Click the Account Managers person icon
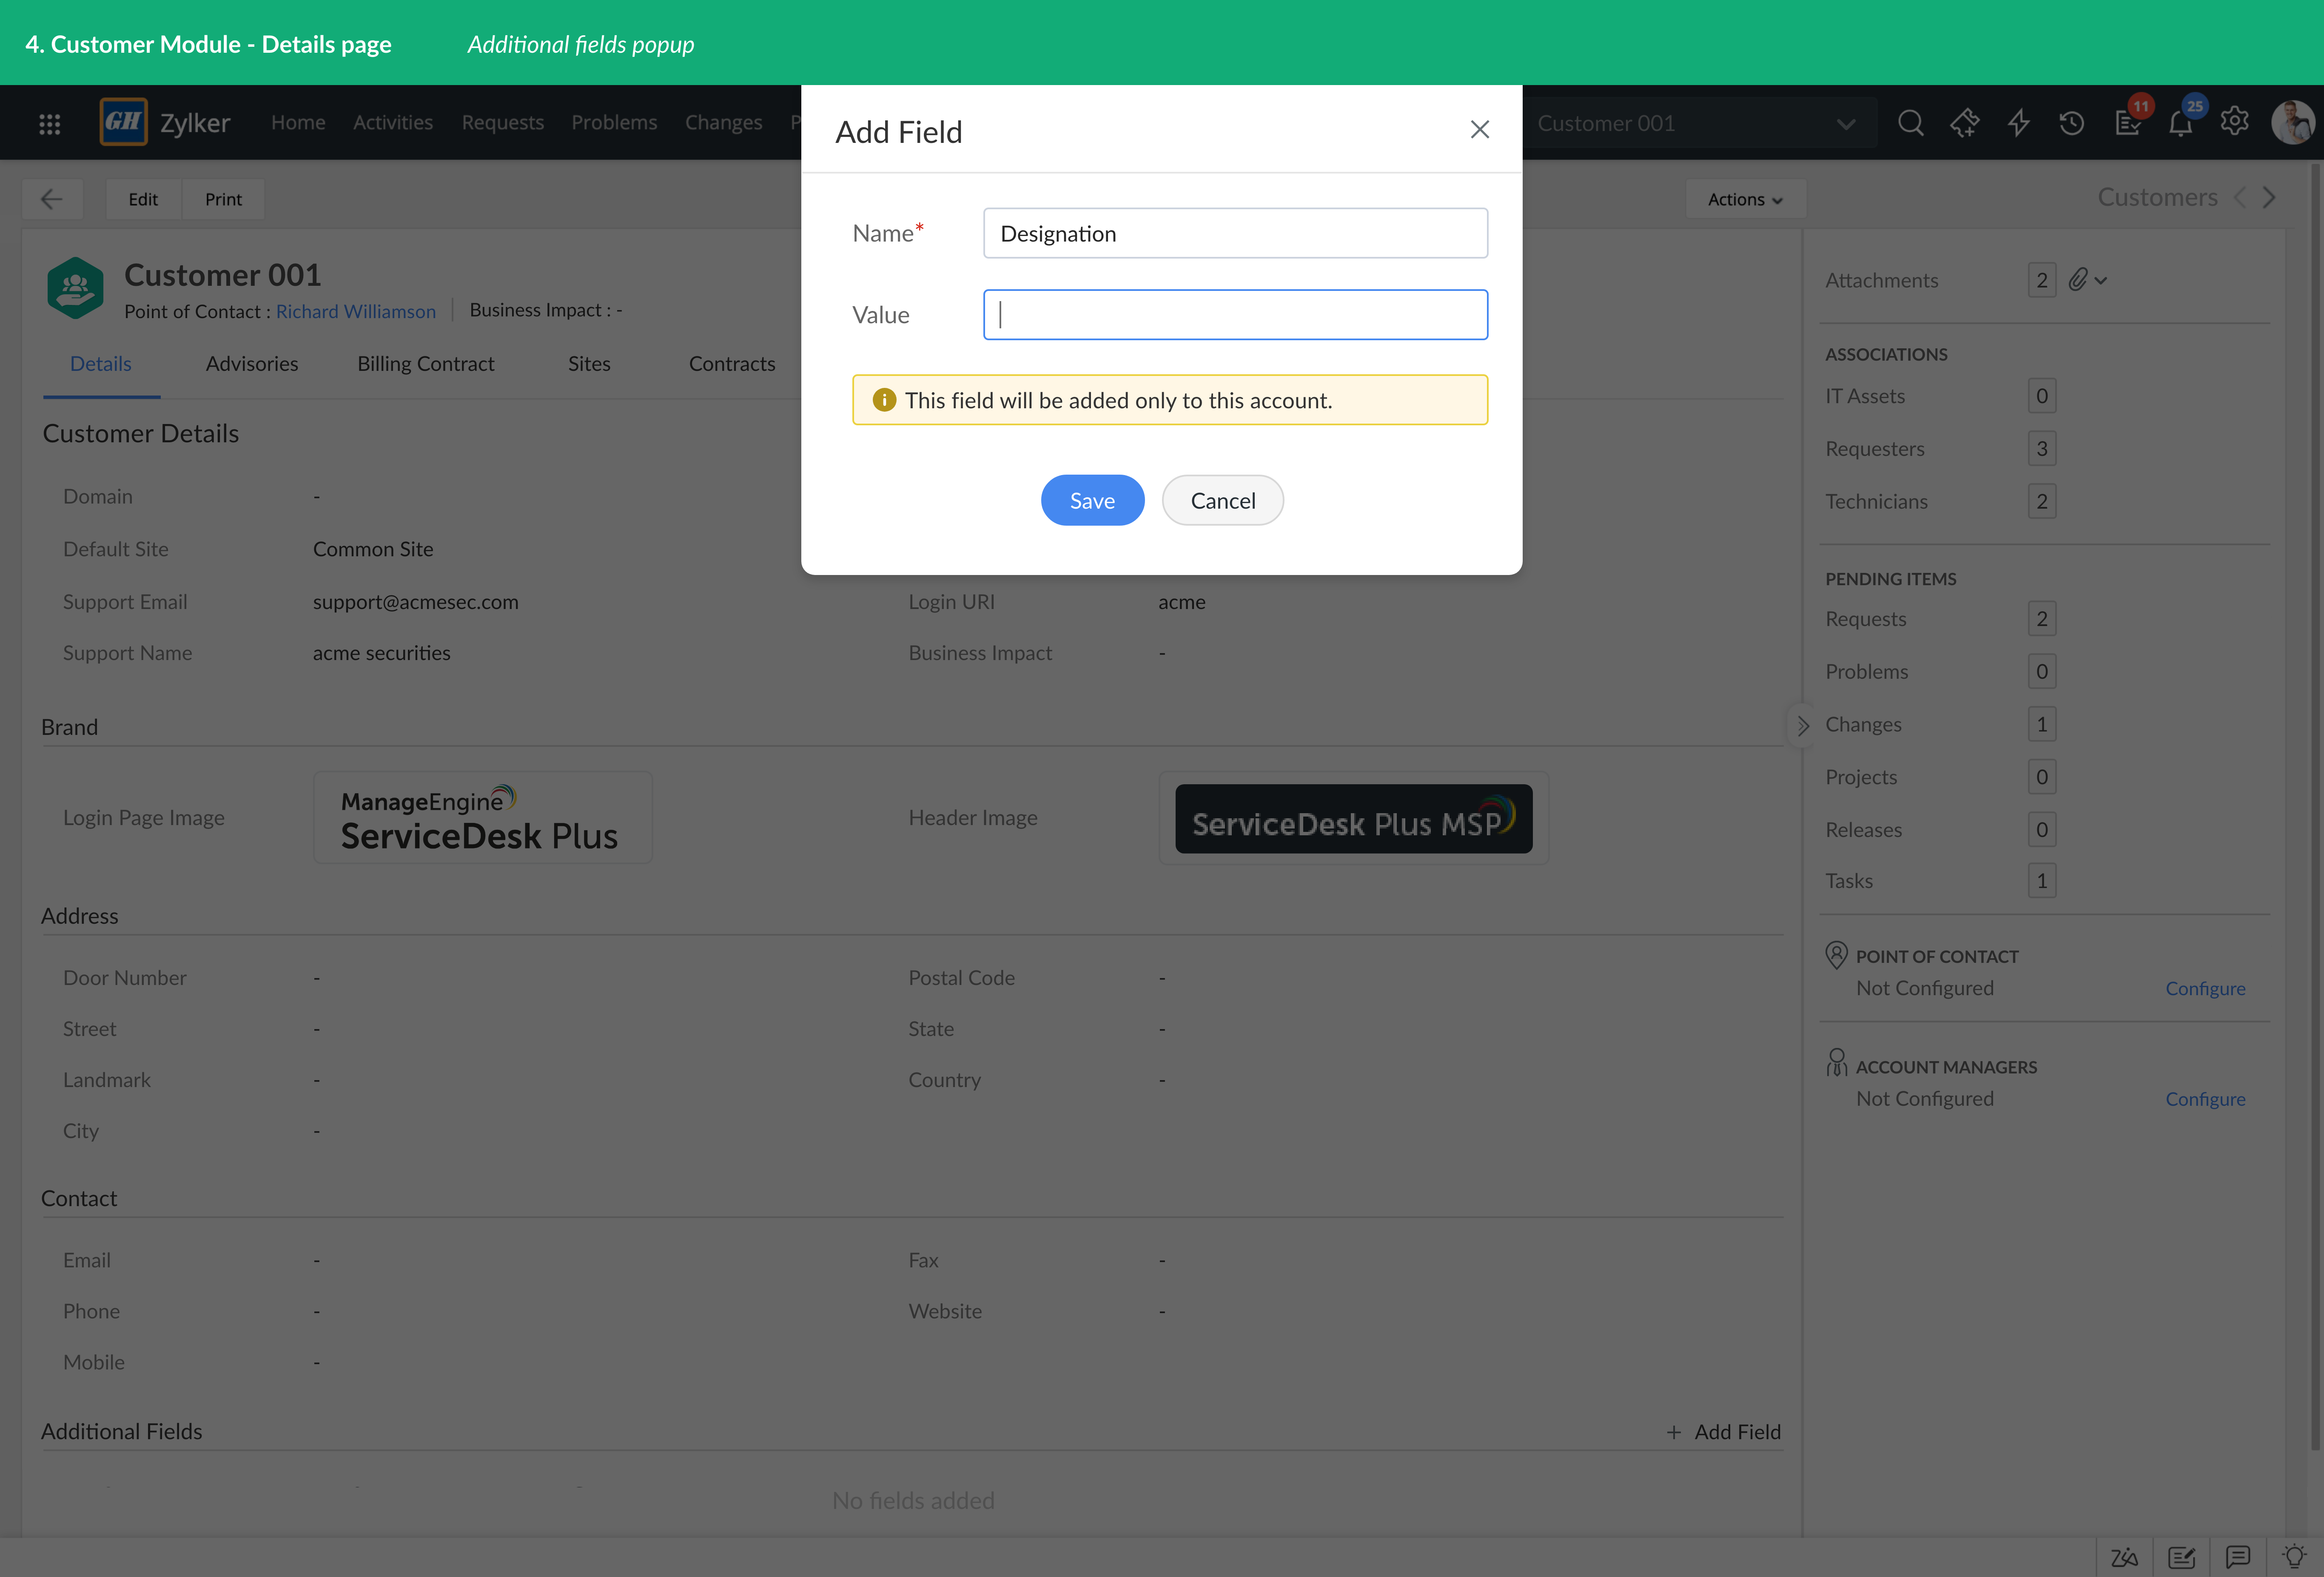 [x=1836, y=1063]
